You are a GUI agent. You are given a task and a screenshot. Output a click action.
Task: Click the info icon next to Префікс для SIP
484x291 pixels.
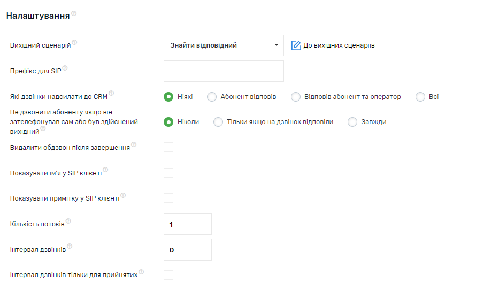pos(65,68)
